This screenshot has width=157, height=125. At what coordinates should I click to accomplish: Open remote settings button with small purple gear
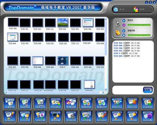(x=40, y=116)
